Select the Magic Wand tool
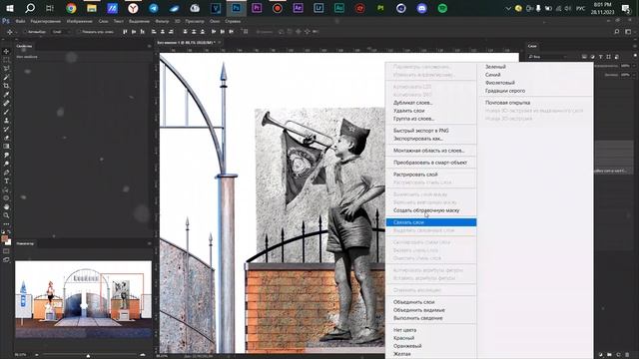This screenshot has height=359, width=639. click(x=6, y=77)
